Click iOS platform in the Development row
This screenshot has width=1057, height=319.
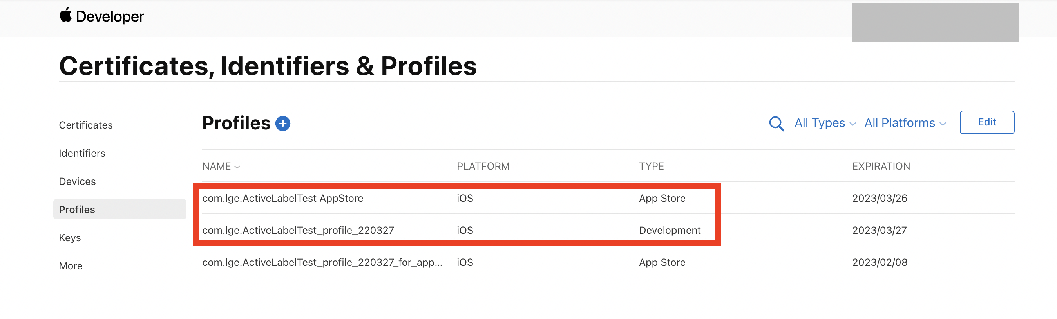coord(465,230)
